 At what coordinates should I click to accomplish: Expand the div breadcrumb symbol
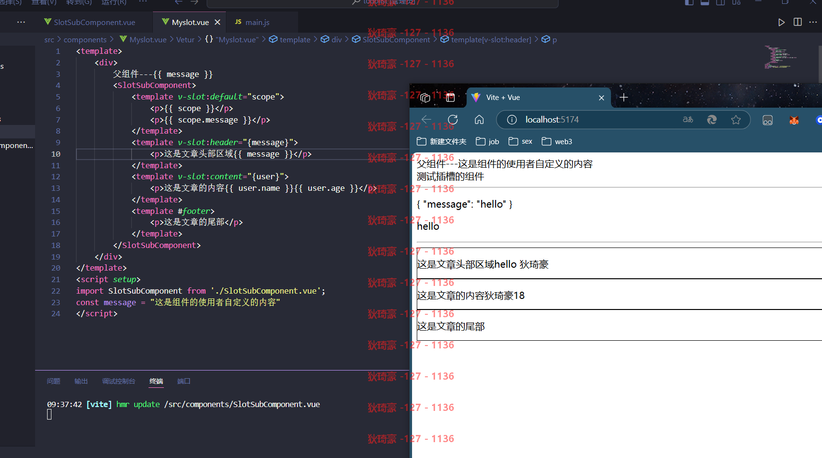(331, 39)
